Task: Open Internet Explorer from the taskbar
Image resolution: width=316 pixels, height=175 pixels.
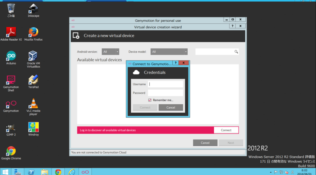Action: 71,172
